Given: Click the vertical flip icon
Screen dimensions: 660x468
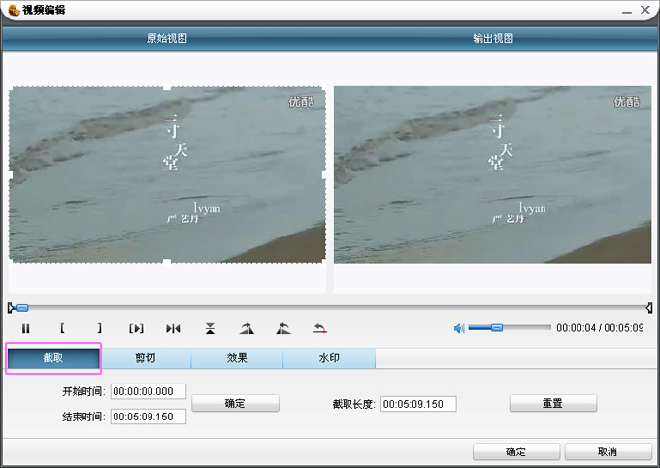Looking at the screenshot, I should (x=210, y=329).
